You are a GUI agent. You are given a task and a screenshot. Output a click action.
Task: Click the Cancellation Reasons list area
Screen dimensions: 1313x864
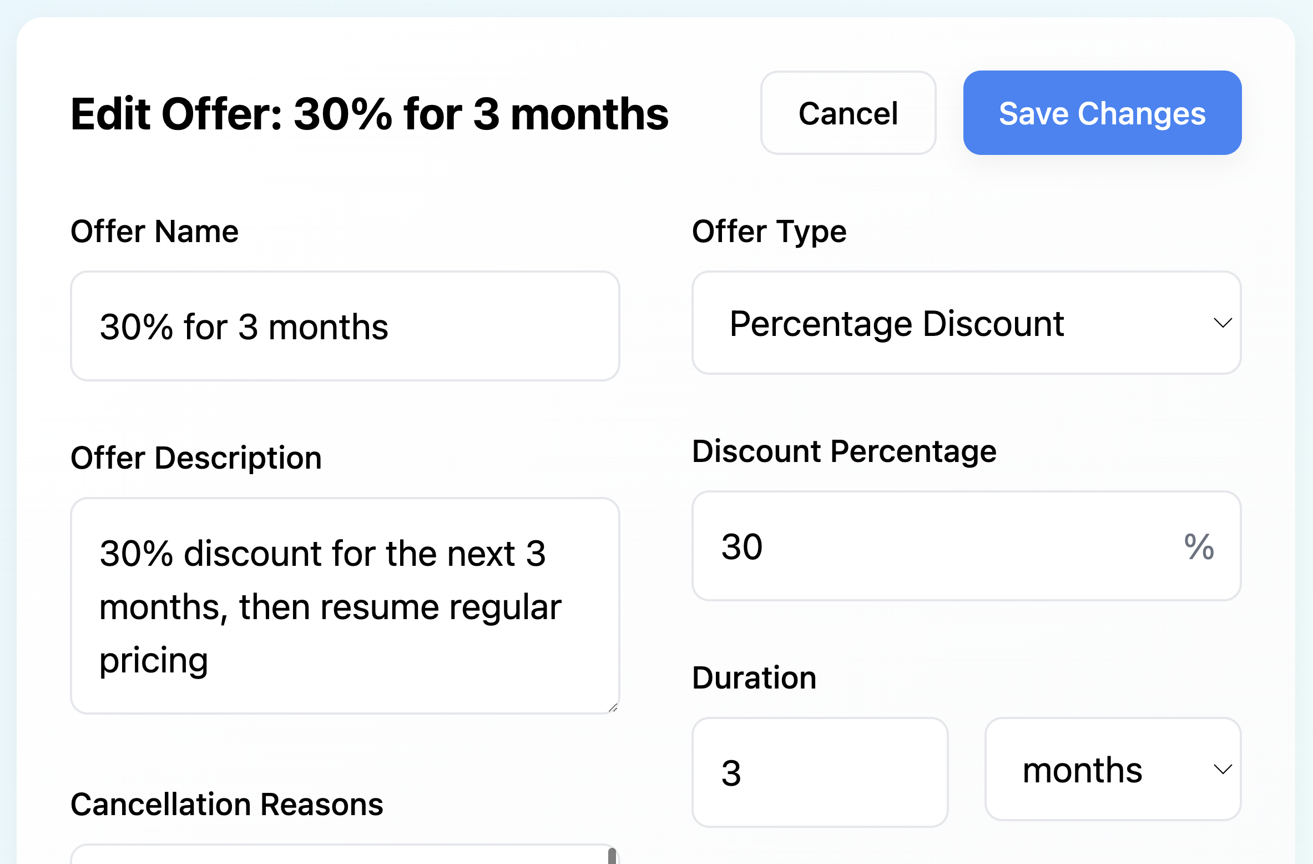333,855
